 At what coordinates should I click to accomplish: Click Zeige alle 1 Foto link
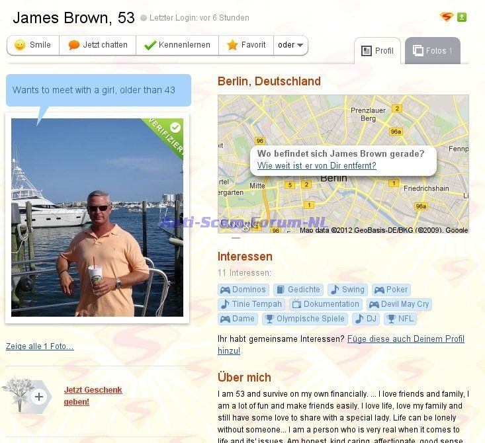click(x=40, y=346)
